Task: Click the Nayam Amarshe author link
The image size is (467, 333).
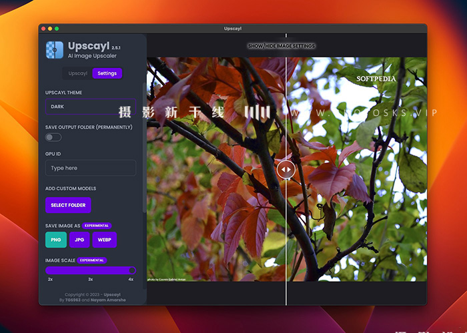Action: [108, 300]
